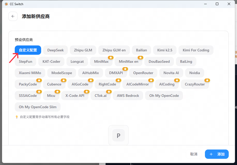Viewport: 237px width, 165px height.
Task: Select the ModelScope provider
Action: (x=62, y=73)
